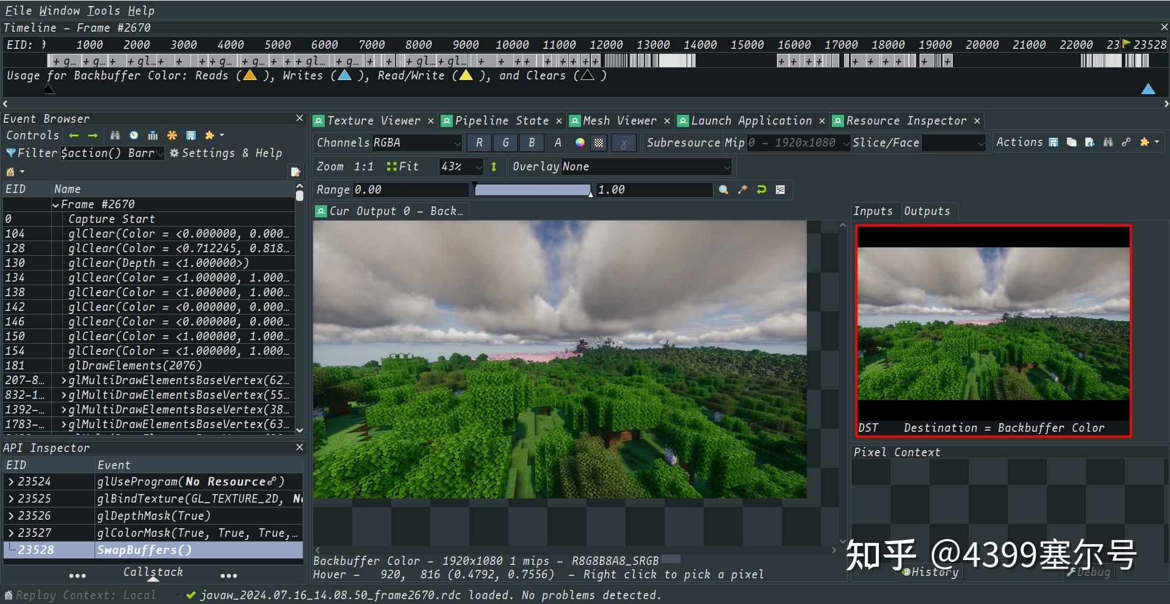Open the histogram icon beside range bar

point(779,190)
